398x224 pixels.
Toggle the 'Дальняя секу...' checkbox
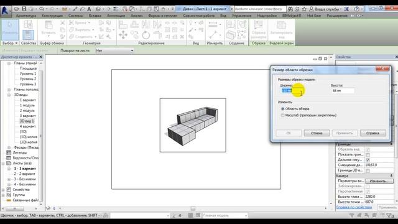click(368, 160)
